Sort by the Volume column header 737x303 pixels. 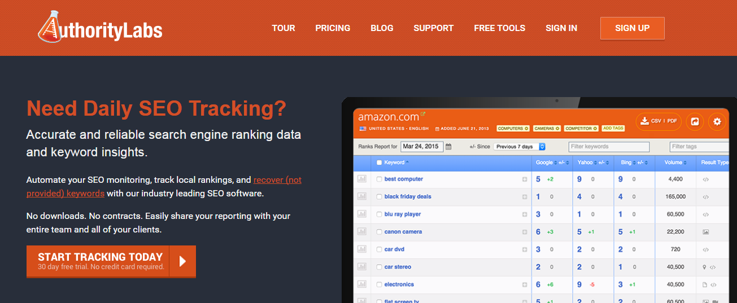676,163
